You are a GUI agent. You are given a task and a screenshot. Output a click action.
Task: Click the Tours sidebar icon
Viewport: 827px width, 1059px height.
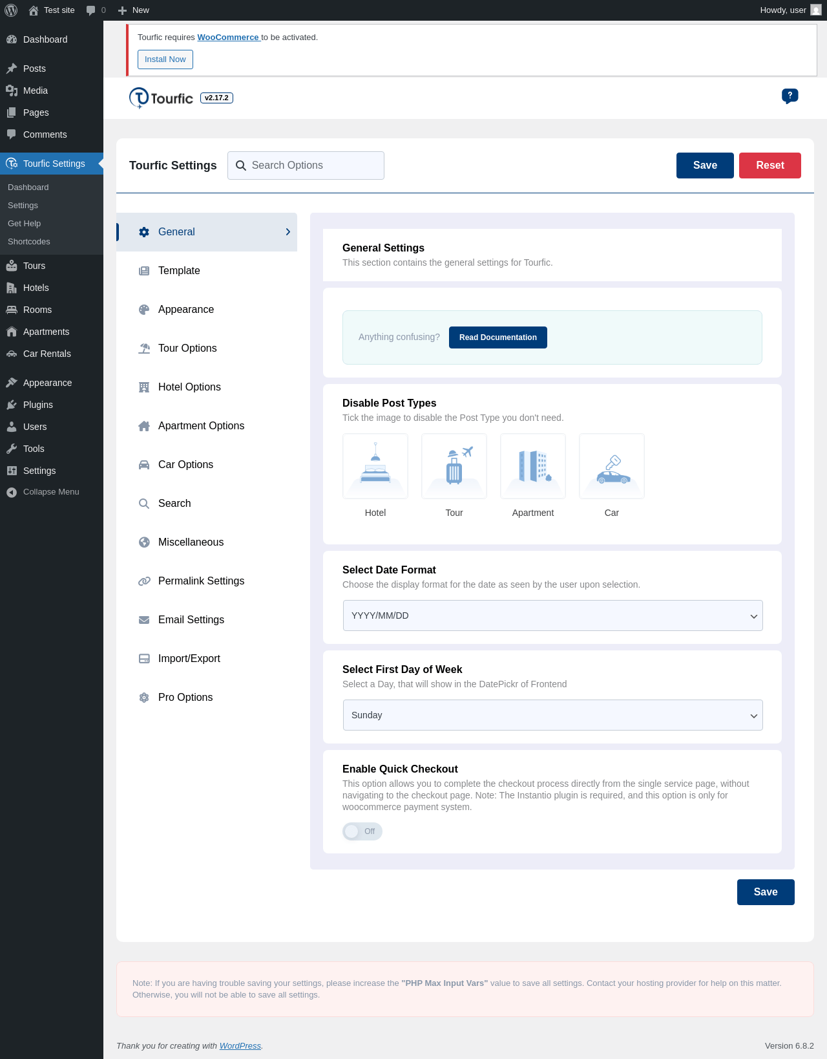coord(12,266)
